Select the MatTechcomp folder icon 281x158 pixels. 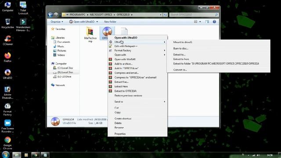tap(90, 35)
